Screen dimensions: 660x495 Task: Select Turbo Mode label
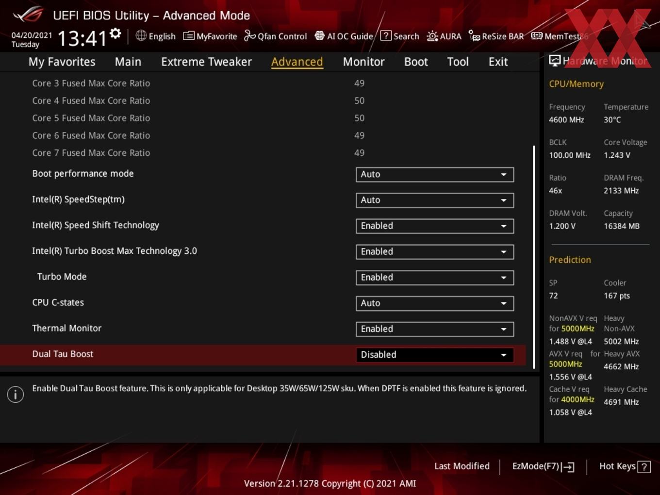point(62,277)
